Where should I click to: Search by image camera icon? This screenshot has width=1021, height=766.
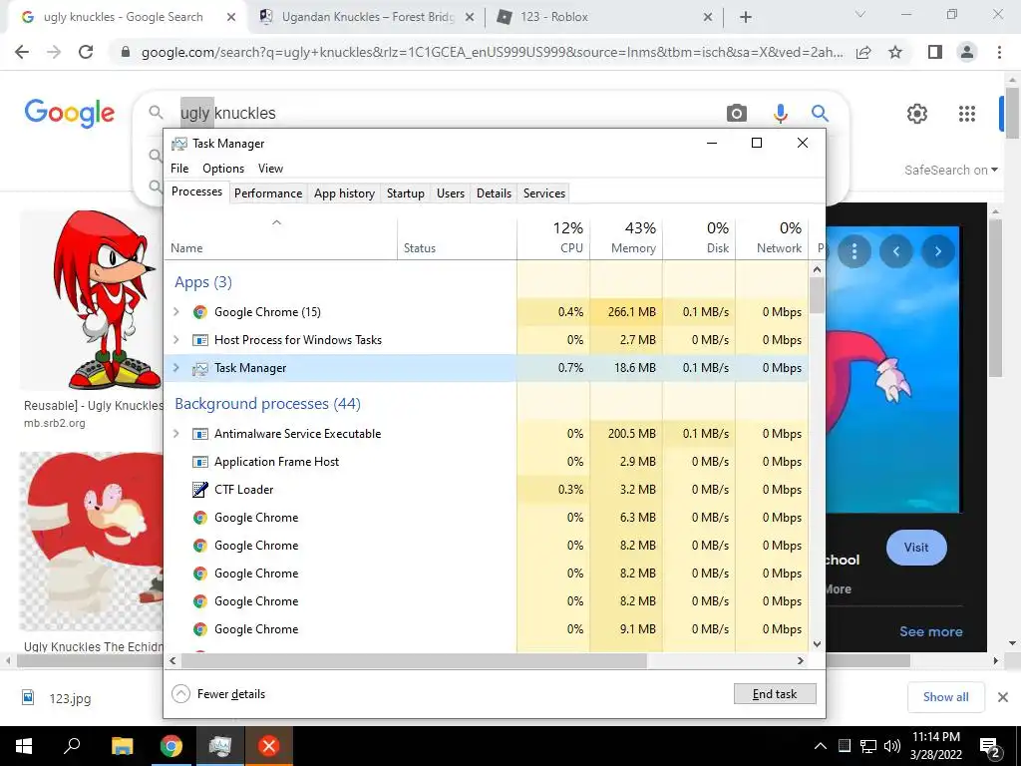tap(737, 114)
